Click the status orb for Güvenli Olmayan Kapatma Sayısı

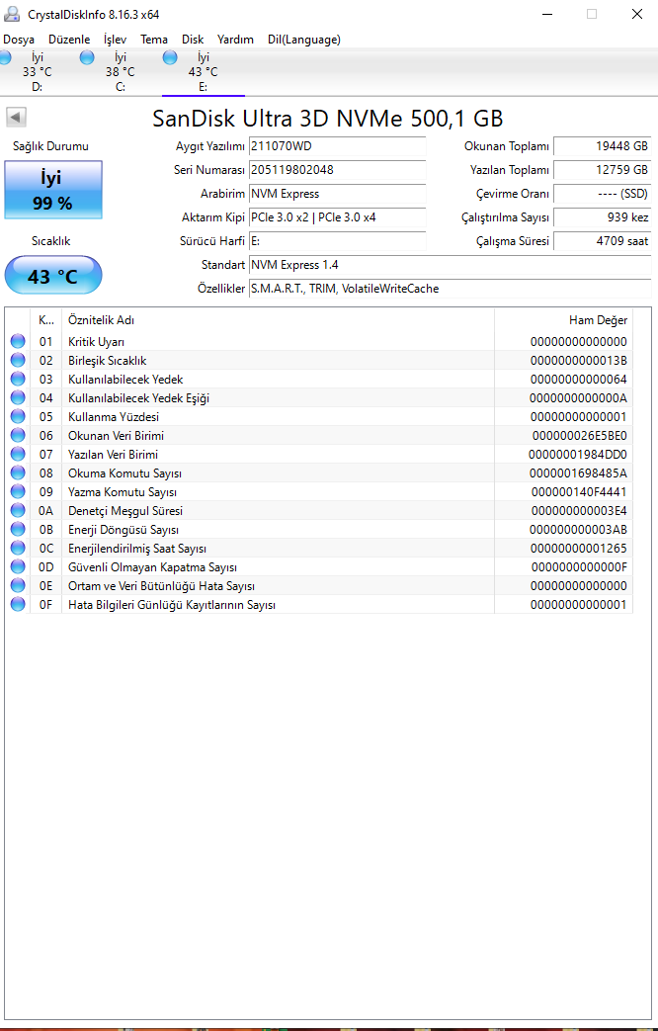pos(18,566)
